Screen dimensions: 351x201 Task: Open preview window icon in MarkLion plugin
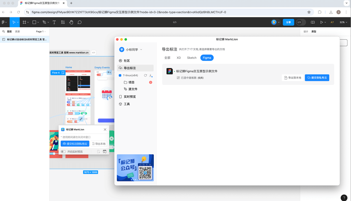point(105,151)
